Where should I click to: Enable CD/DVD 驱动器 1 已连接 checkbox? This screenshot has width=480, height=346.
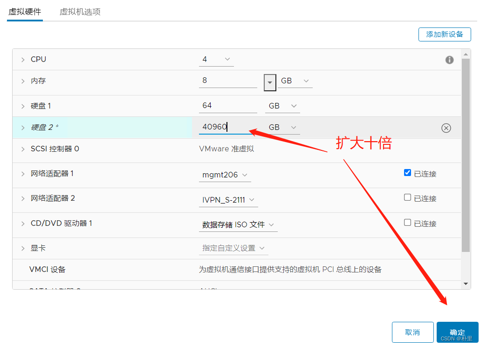pyautogui.click(x=407, y=223)
